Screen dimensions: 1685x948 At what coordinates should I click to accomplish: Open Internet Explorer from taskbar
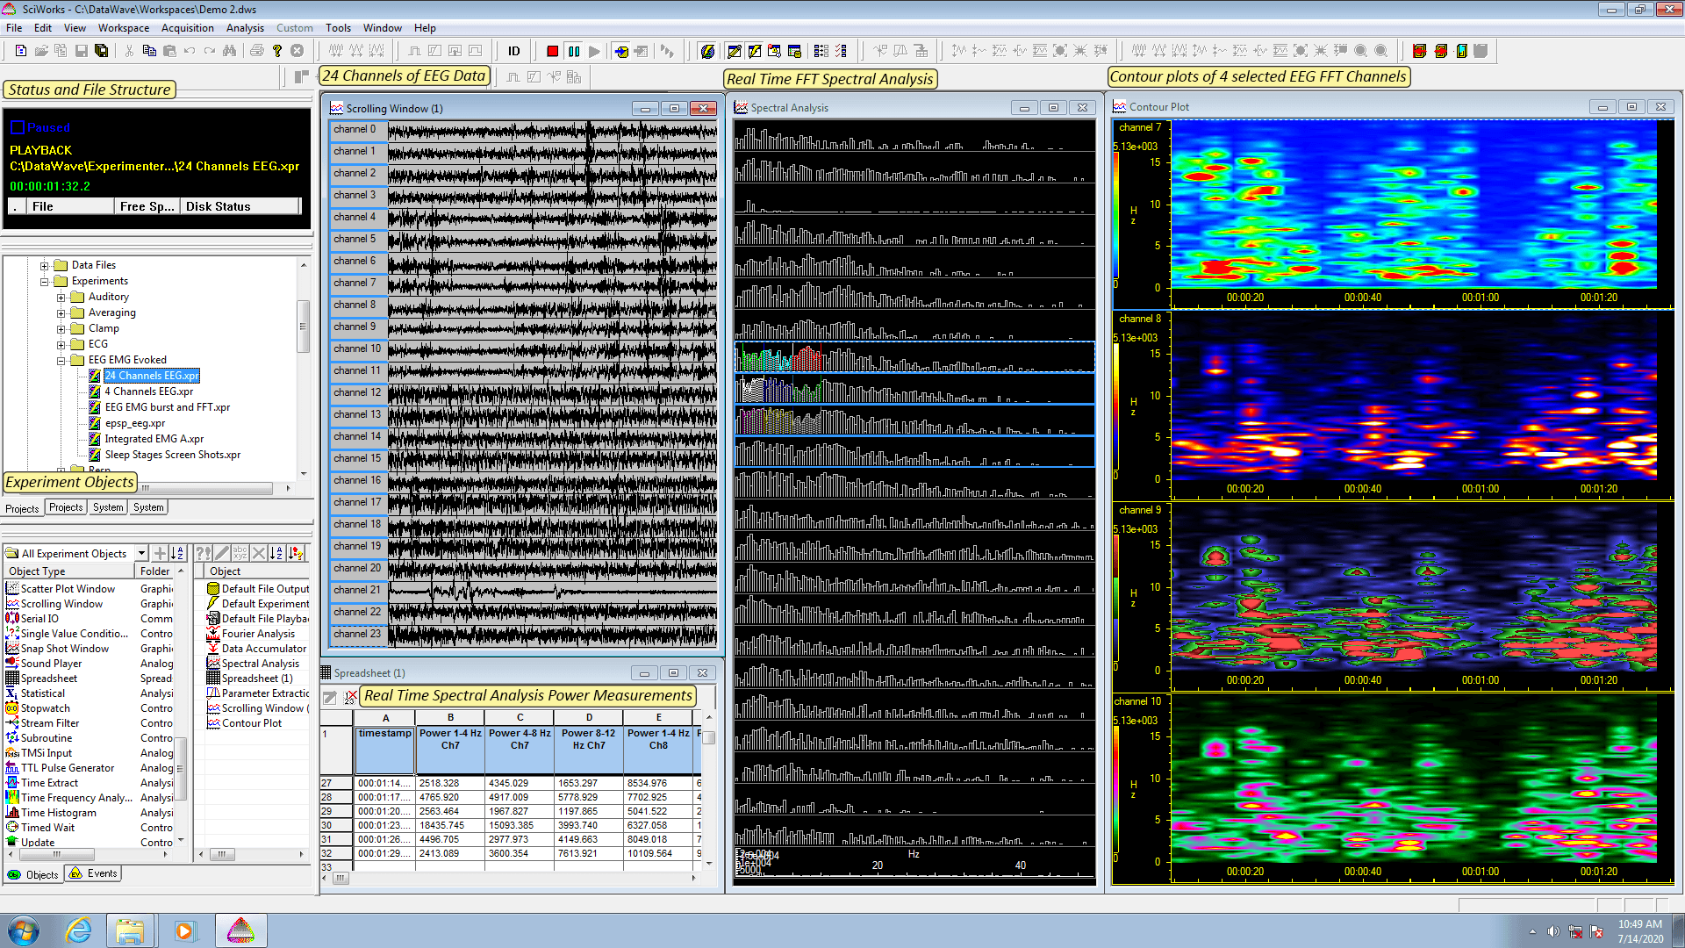(78, 930)
